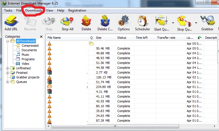Image resolution: width=219 pixels, height=131 pixels.
Task: Open the Downloads menu
Action: pyautogui.click(x=34, y=10)
